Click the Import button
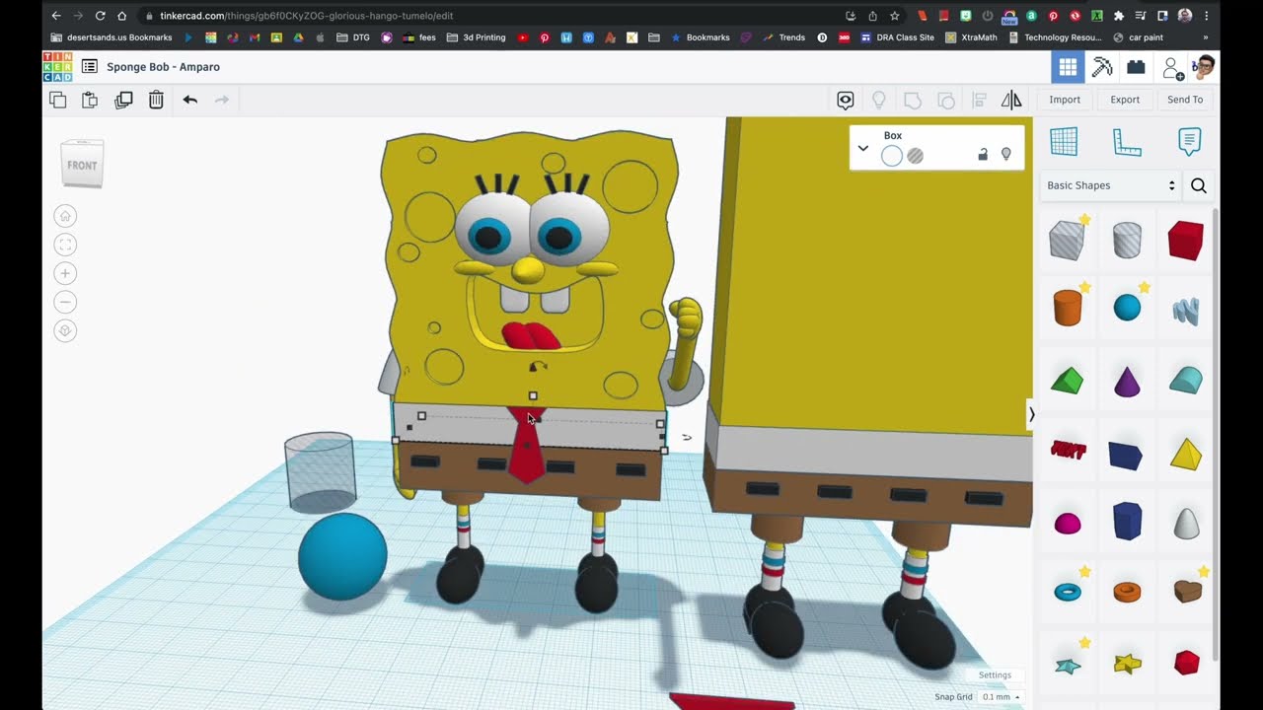Screen dimensions: 1263x710 (x=1065, y=100)
